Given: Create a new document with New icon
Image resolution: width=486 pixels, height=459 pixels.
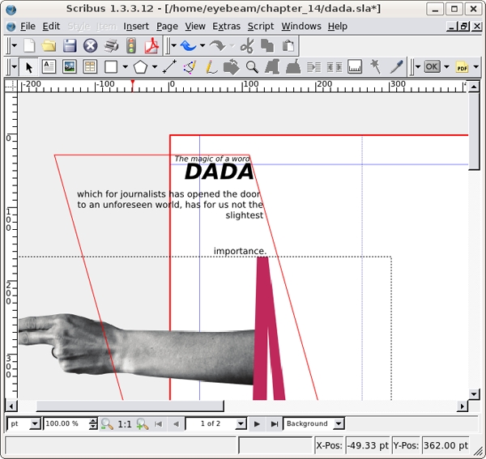Looking at the screenshot, I should coord(29,46).
